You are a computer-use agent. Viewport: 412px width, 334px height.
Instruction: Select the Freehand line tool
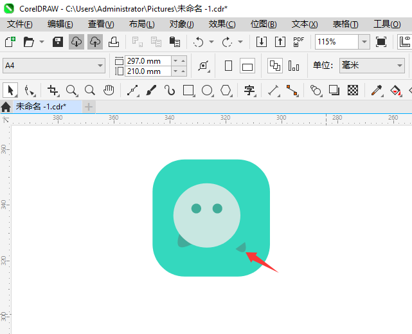[x=133, y=91]
